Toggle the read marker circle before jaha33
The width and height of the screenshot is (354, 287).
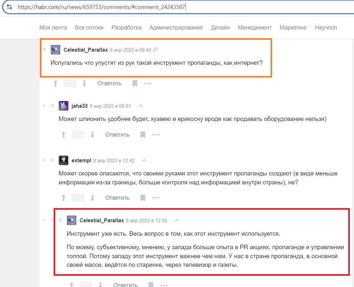pyautogui.click(x=52, y=106)
